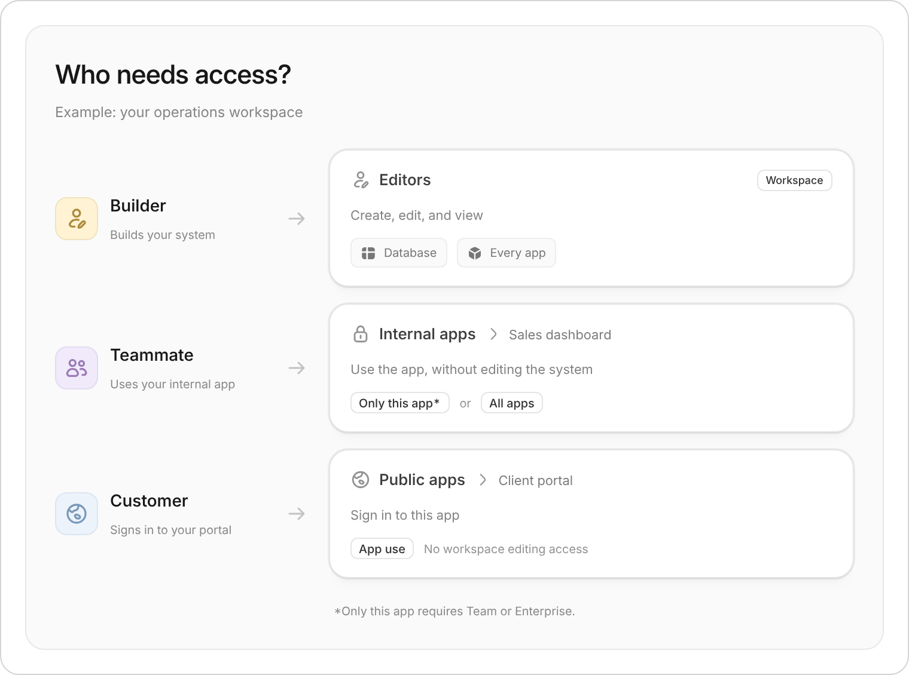
Task: Click "Example: your operations workspace" subtitle
Action: (179, 112)
